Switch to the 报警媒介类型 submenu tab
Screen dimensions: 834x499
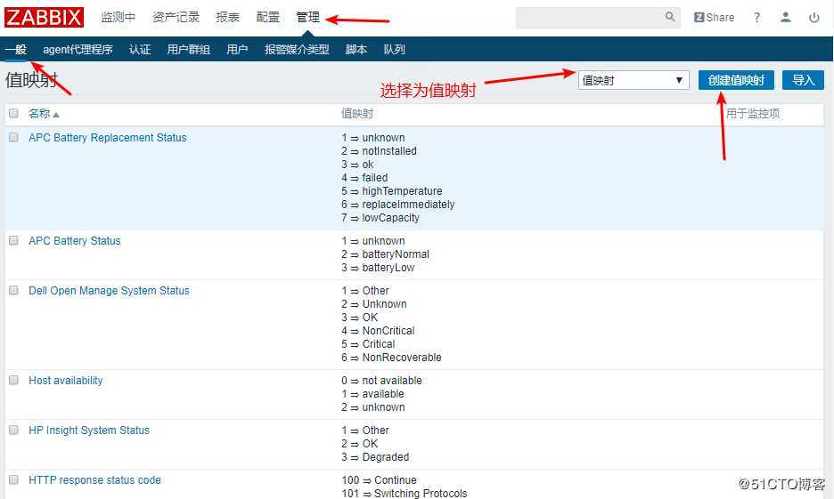[297, 50]
